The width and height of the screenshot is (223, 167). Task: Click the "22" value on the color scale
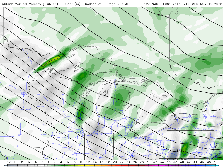pos(122,162)
